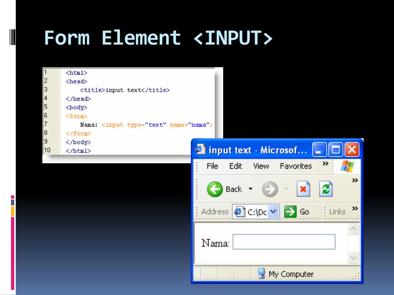Click the "</head>" code on line 4
The height and width of the screenshot is (295, 394).
click(78, 99)
